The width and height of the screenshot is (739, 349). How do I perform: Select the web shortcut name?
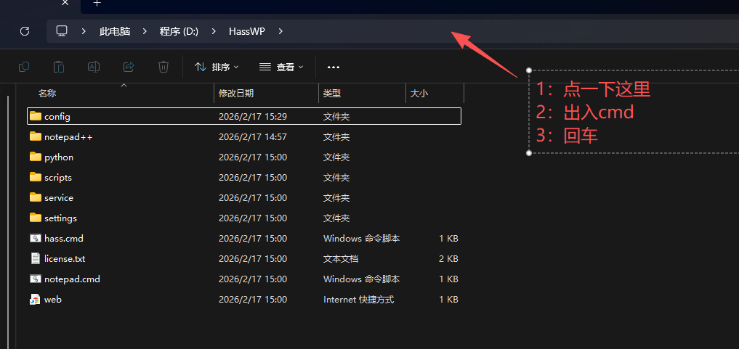53,299
